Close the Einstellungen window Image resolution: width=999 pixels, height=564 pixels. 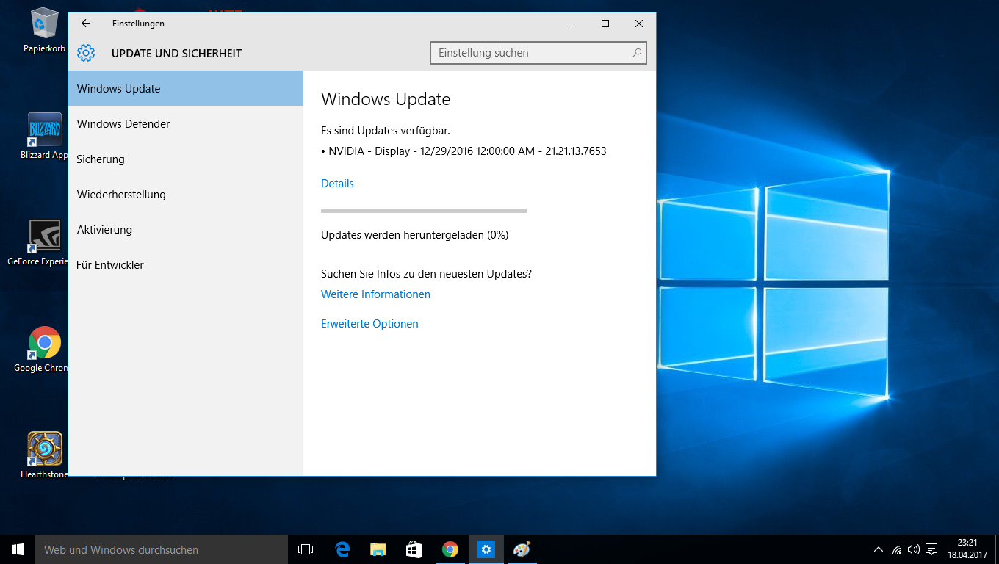(x=639, y=23)
